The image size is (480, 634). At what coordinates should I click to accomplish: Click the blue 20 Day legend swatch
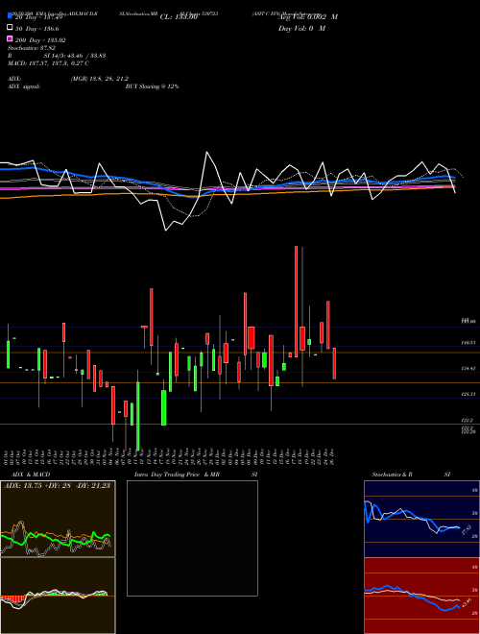pos(10,17)
